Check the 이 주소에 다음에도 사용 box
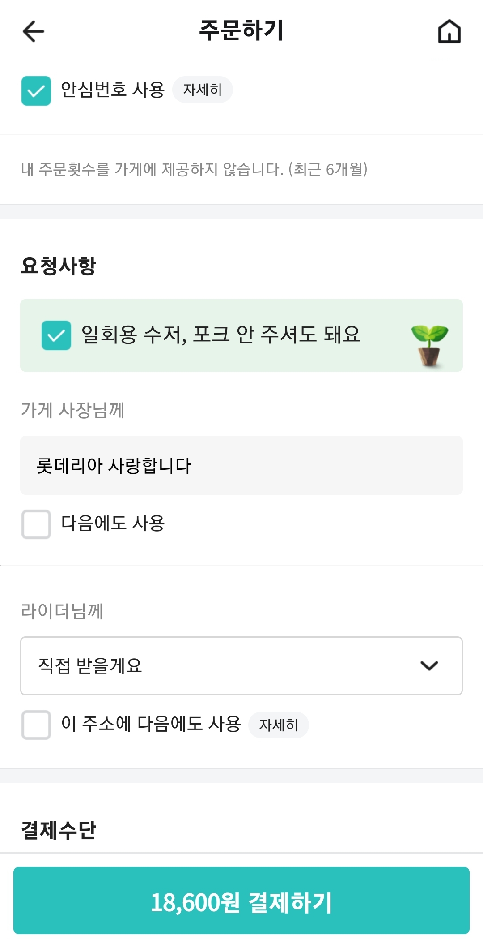 [x=36, y=725]
